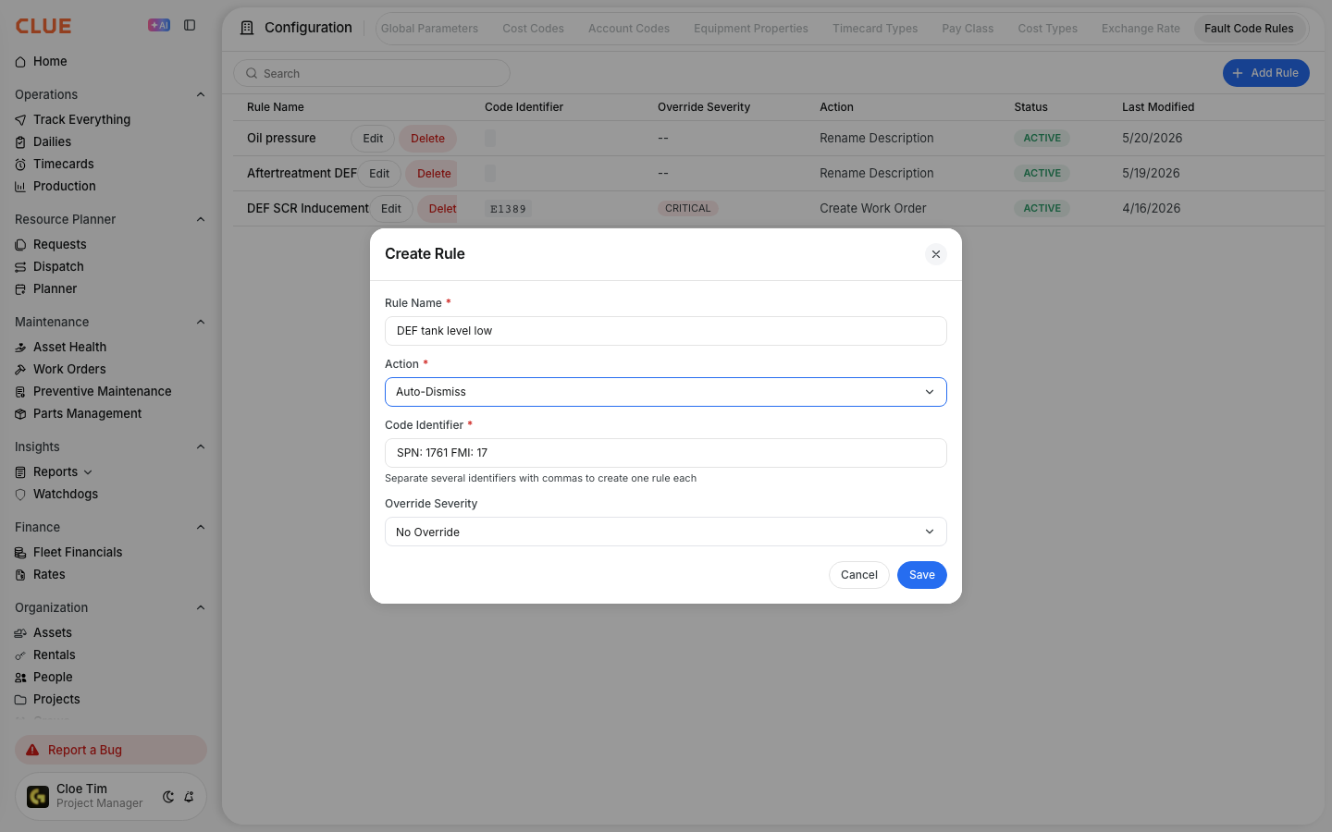Open Track Everything icon link

20,119
